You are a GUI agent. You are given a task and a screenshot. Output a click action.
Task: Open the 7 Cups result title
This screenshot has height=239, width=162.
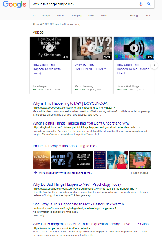90,224
